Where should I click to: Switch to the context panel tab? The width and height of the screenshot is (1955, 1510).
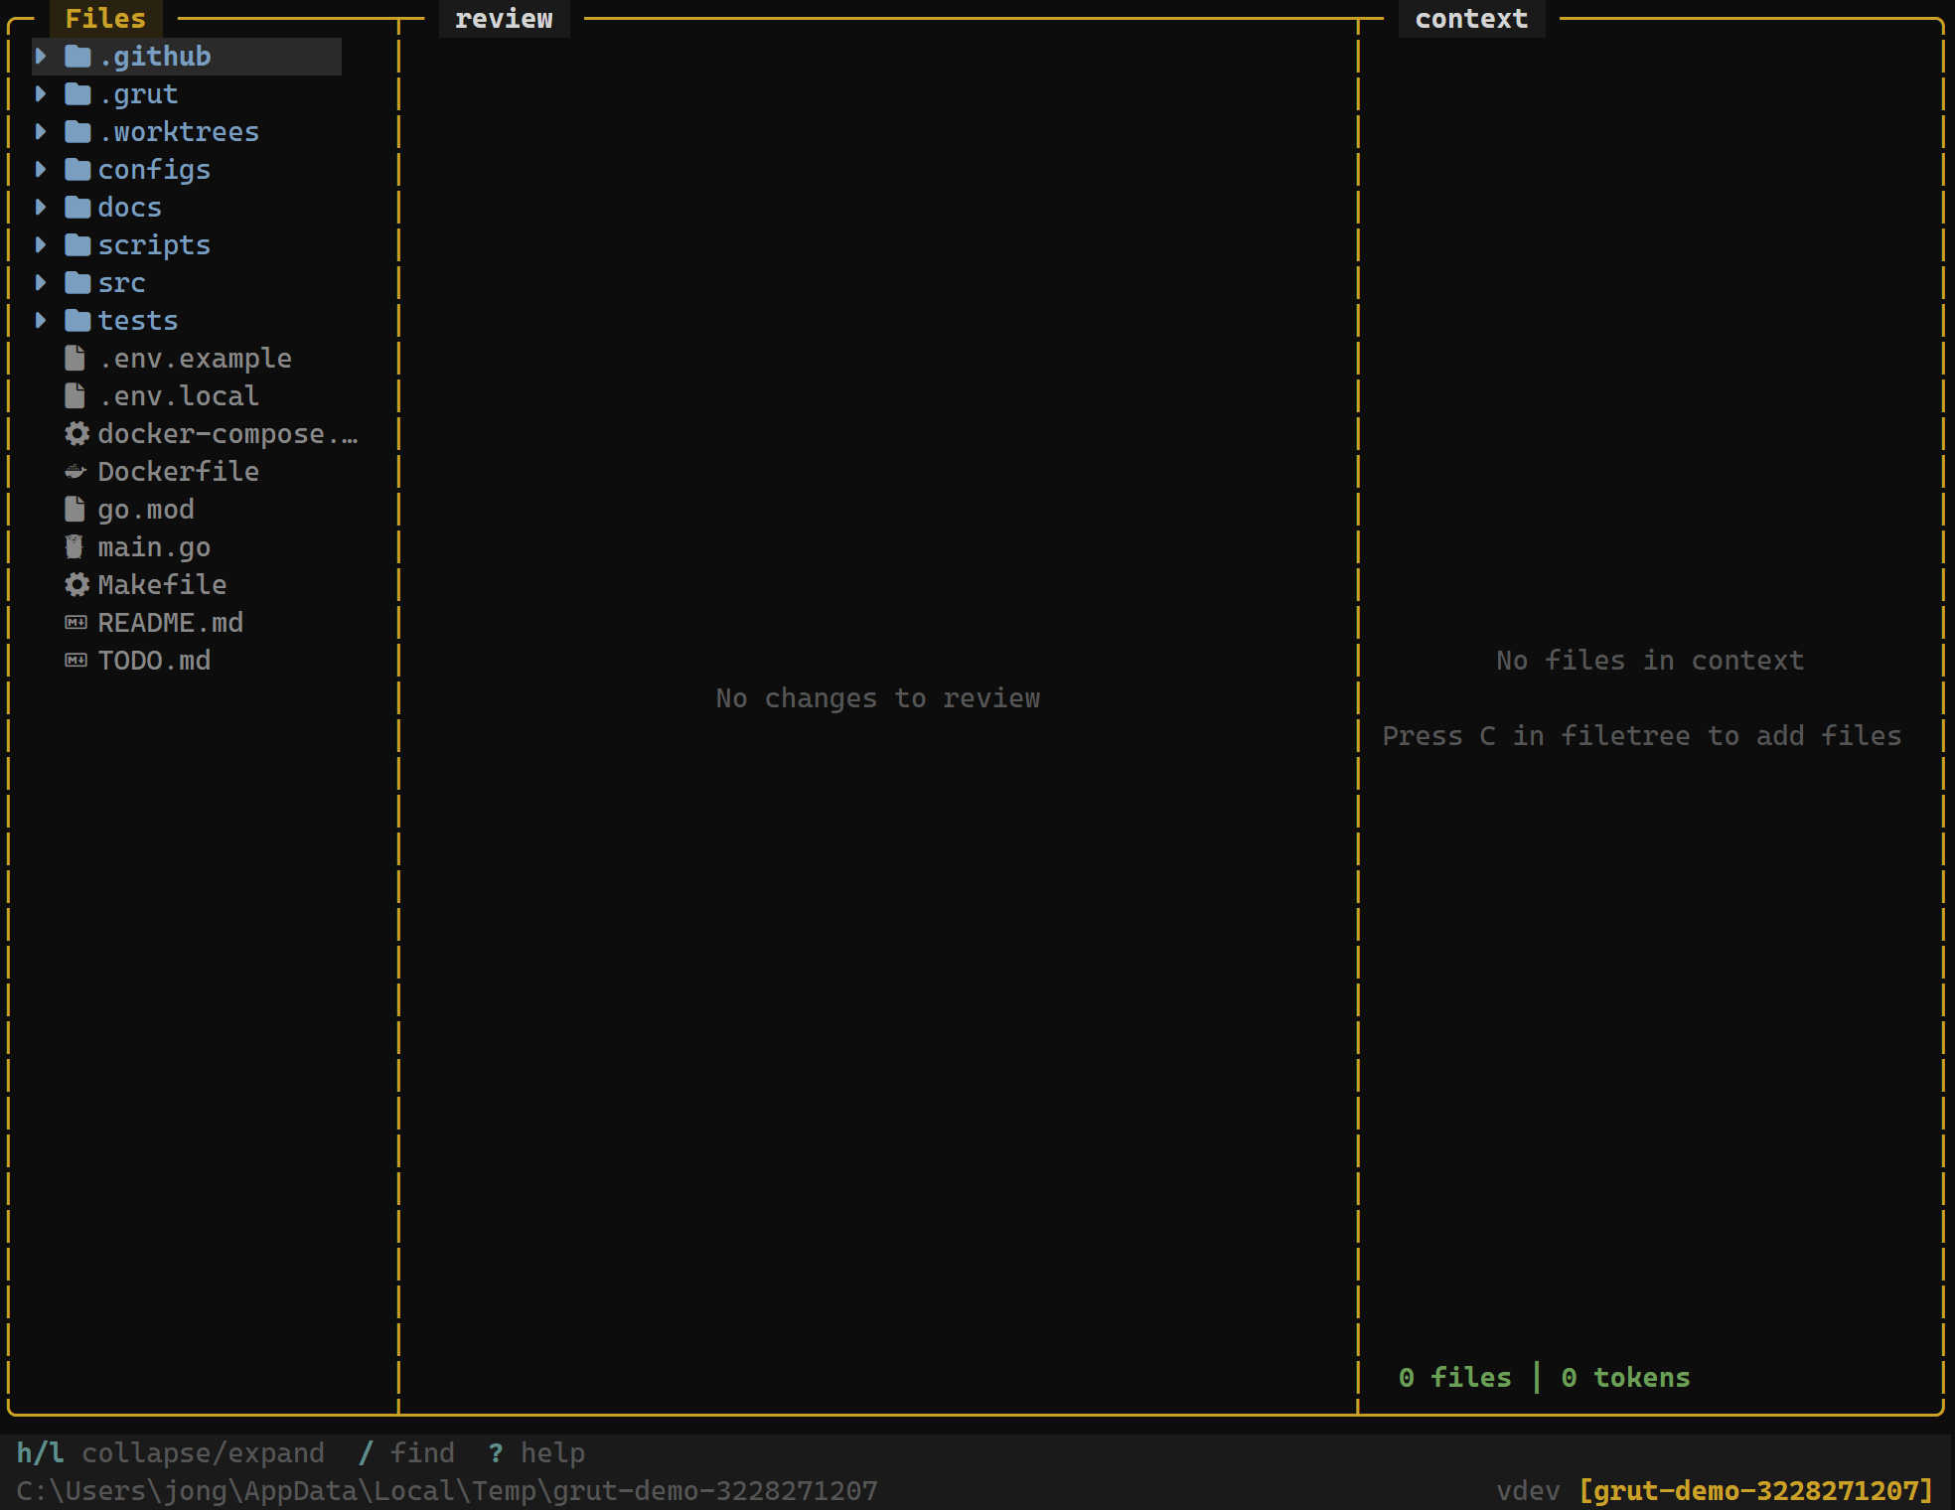[1471, 19]
